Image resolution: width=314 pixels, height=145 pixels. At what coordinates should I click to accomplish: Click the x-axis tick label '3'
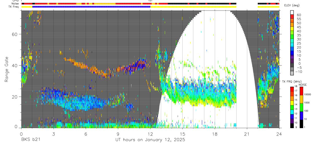[x=53, y=134]
